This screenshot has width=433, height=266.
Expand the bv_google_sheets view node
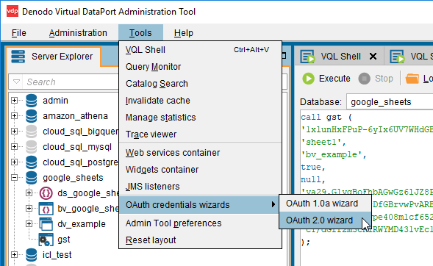[29, 209]
